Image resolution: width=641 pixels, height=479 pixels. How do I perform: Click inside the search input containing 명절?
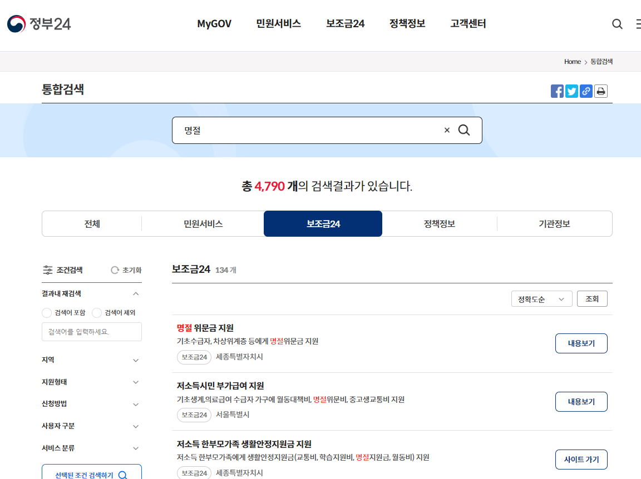coord(306,129)
